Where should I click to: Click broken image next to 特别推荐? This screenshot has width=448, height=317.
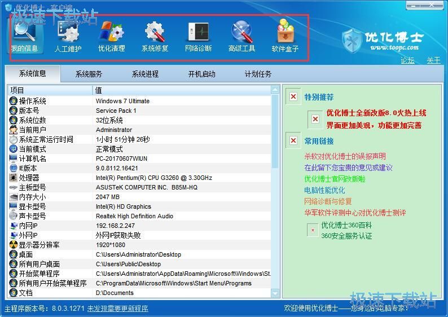coord(293,96)
